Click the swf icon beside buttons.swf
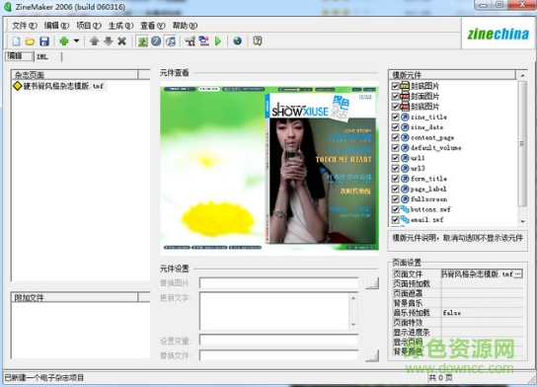 (405, 209)
